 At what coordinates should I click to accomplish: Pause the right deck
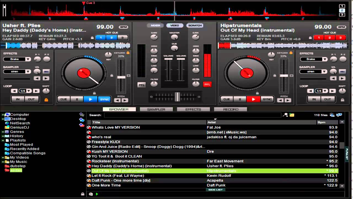click(240, 99)
